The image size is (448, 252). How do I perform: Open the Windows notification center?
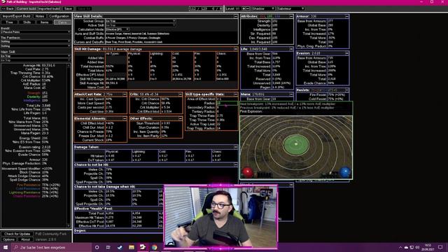440,247
